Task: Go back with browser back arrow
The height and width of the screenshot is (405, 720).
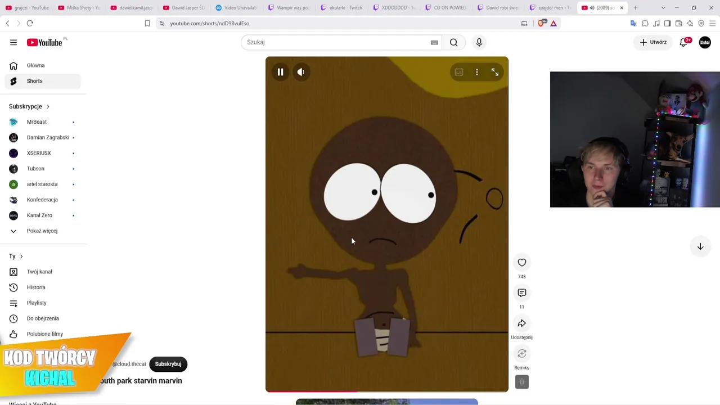Action: point(7,24)
